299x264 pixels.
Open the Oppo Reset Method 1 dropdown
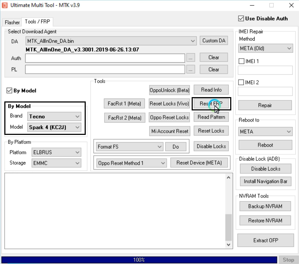click(131, 163)
